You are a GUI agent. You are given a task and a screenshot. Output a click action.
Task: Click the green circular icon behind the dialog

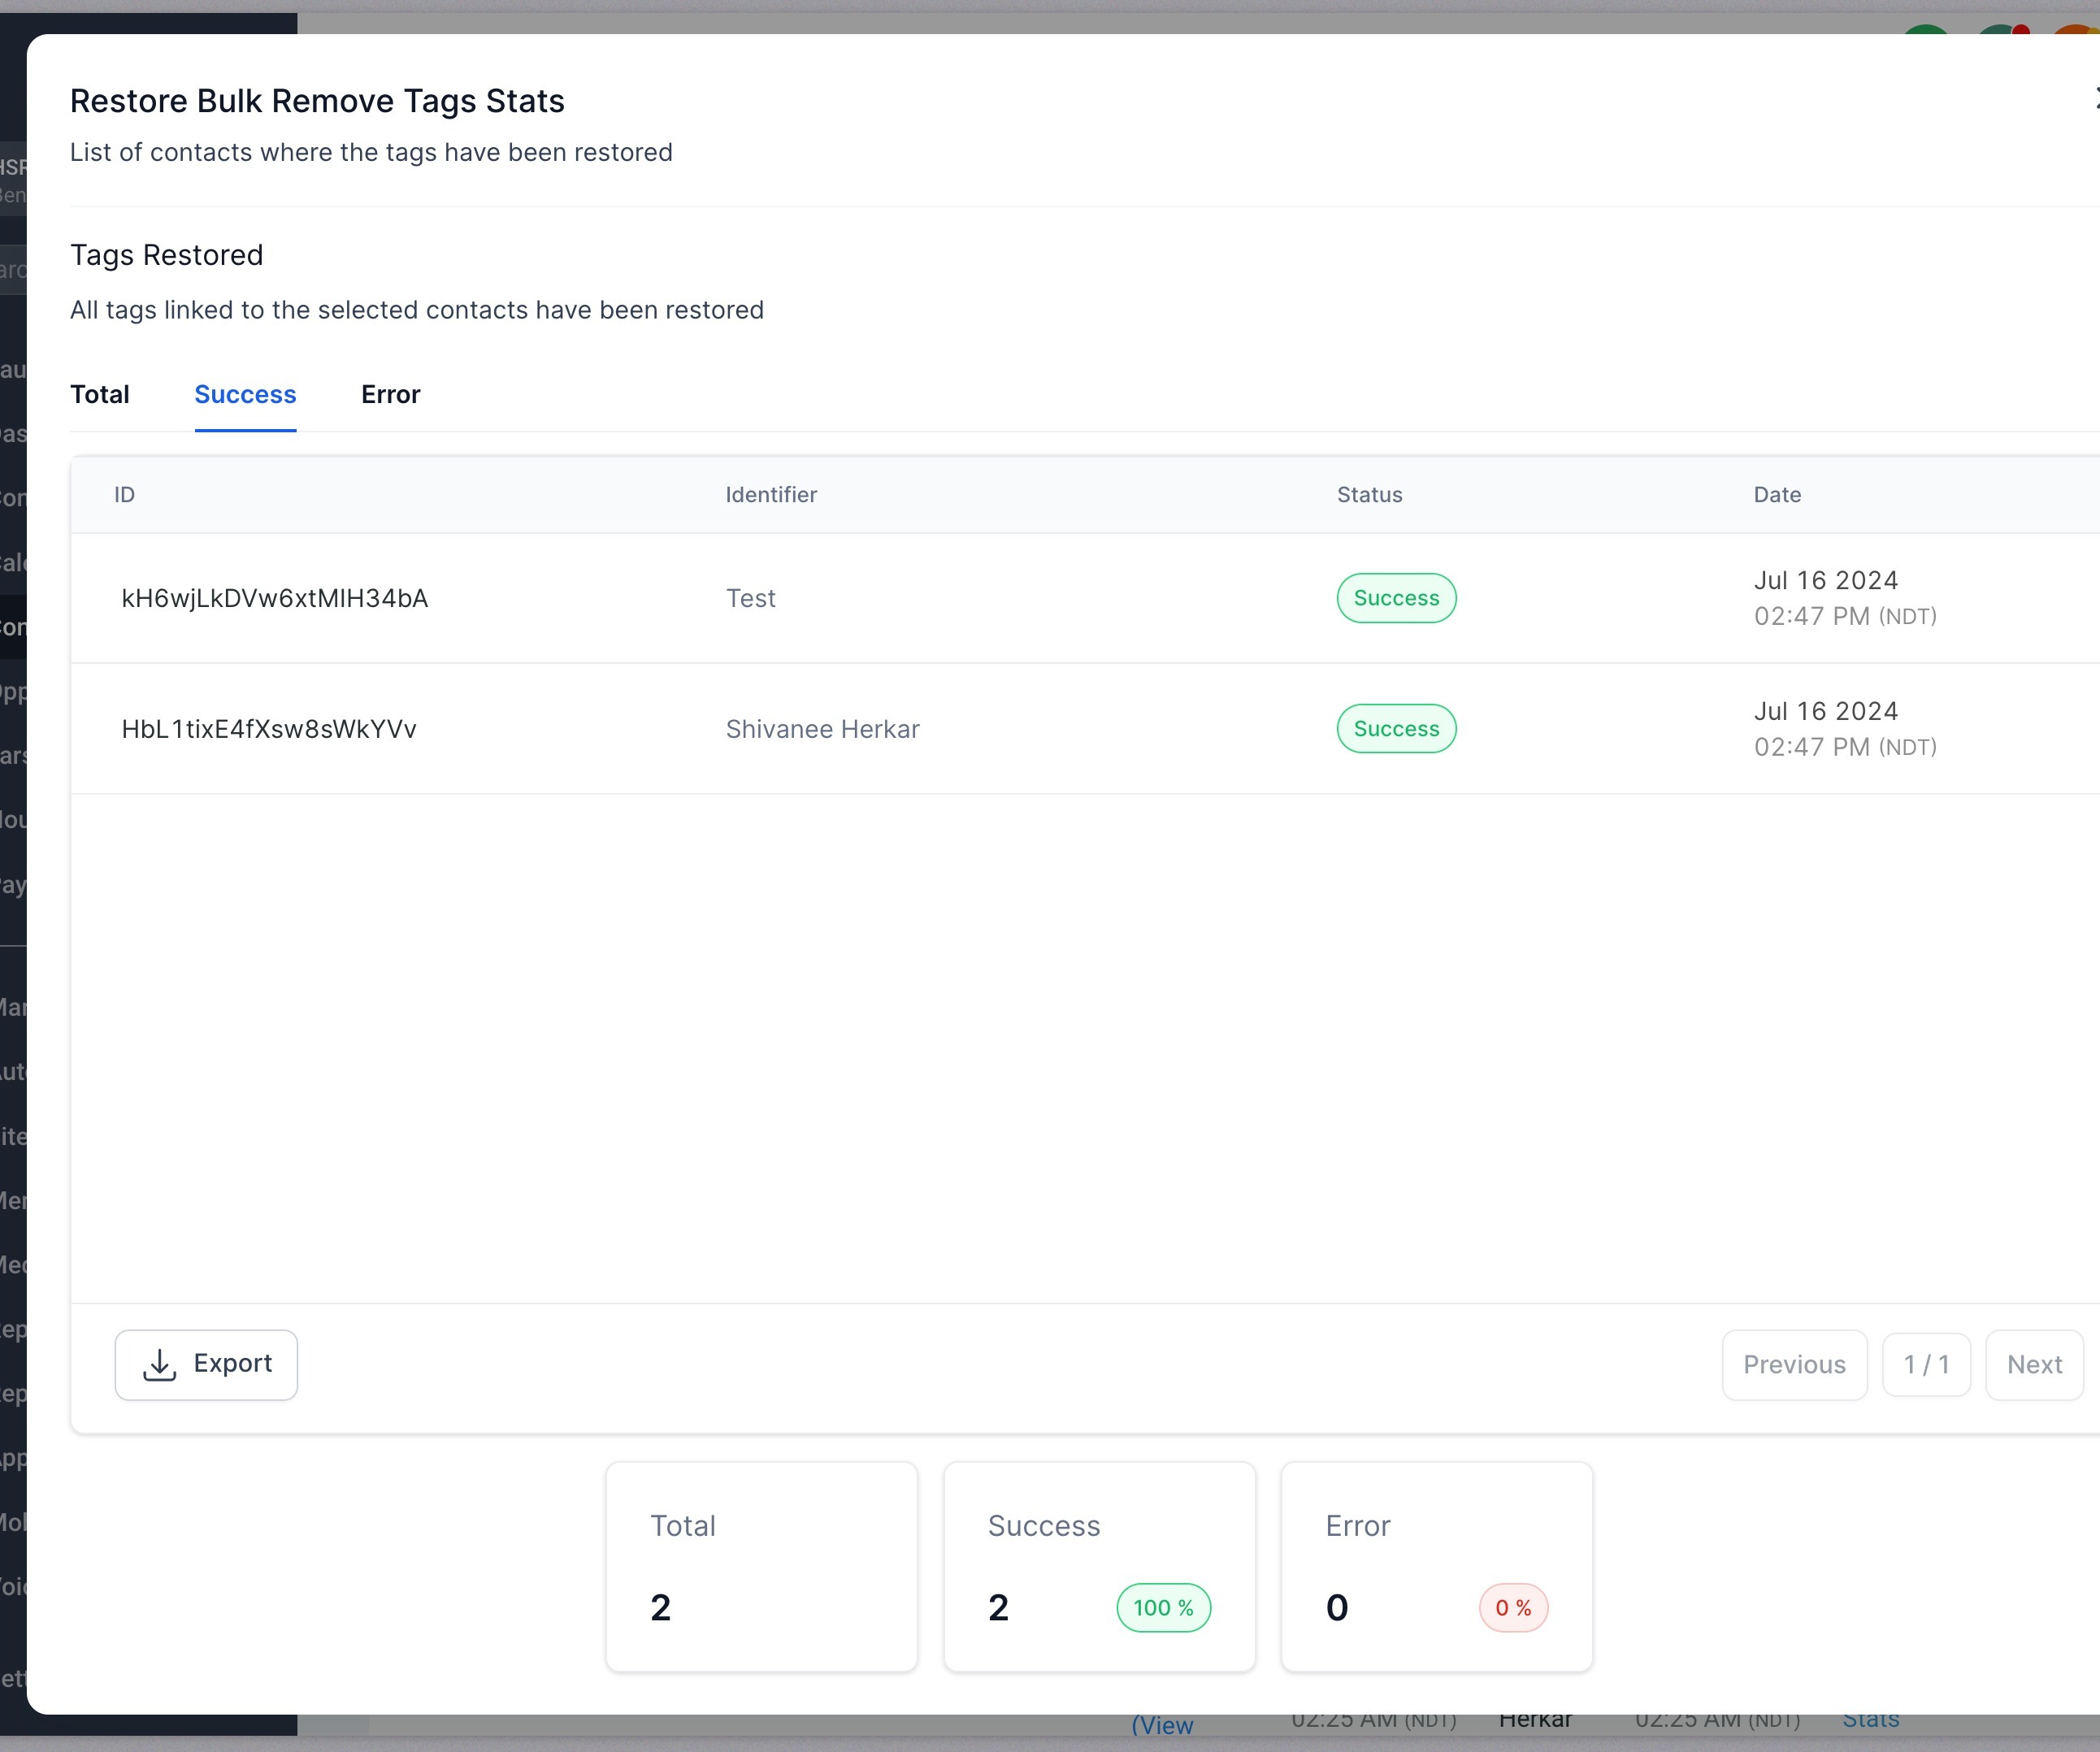[x=1925, y=29]
